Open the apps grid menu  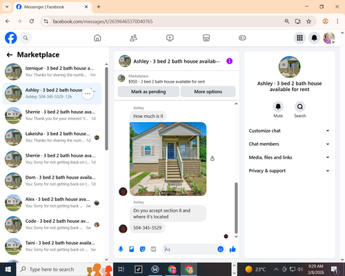pos(299,38)
